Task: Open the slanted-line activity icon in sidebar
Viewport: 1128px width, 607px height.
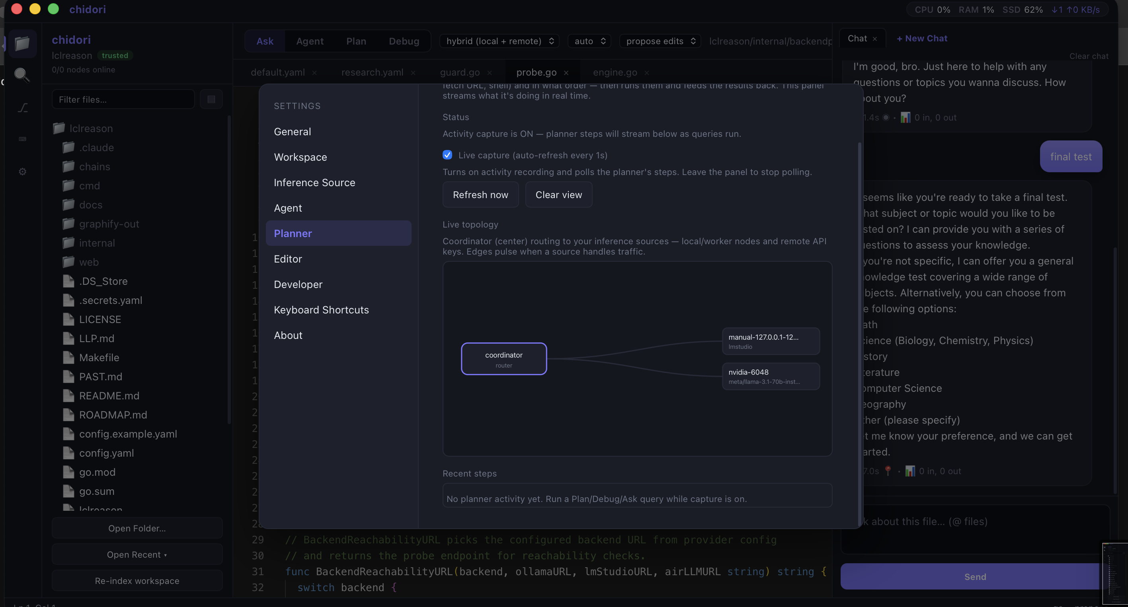Action: (x=23, y=107)
